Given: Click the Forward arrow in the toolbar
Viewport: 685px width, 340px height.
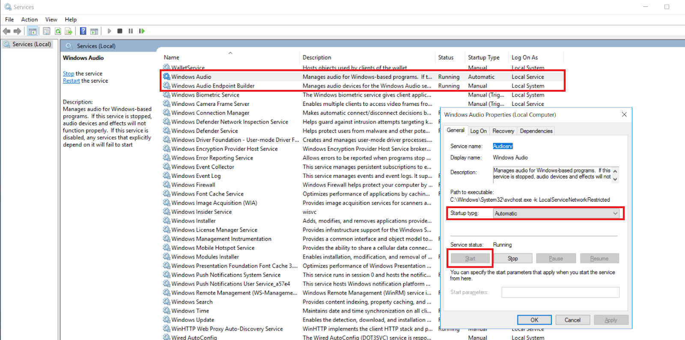Looking at the screenshot, I should 17,31.
